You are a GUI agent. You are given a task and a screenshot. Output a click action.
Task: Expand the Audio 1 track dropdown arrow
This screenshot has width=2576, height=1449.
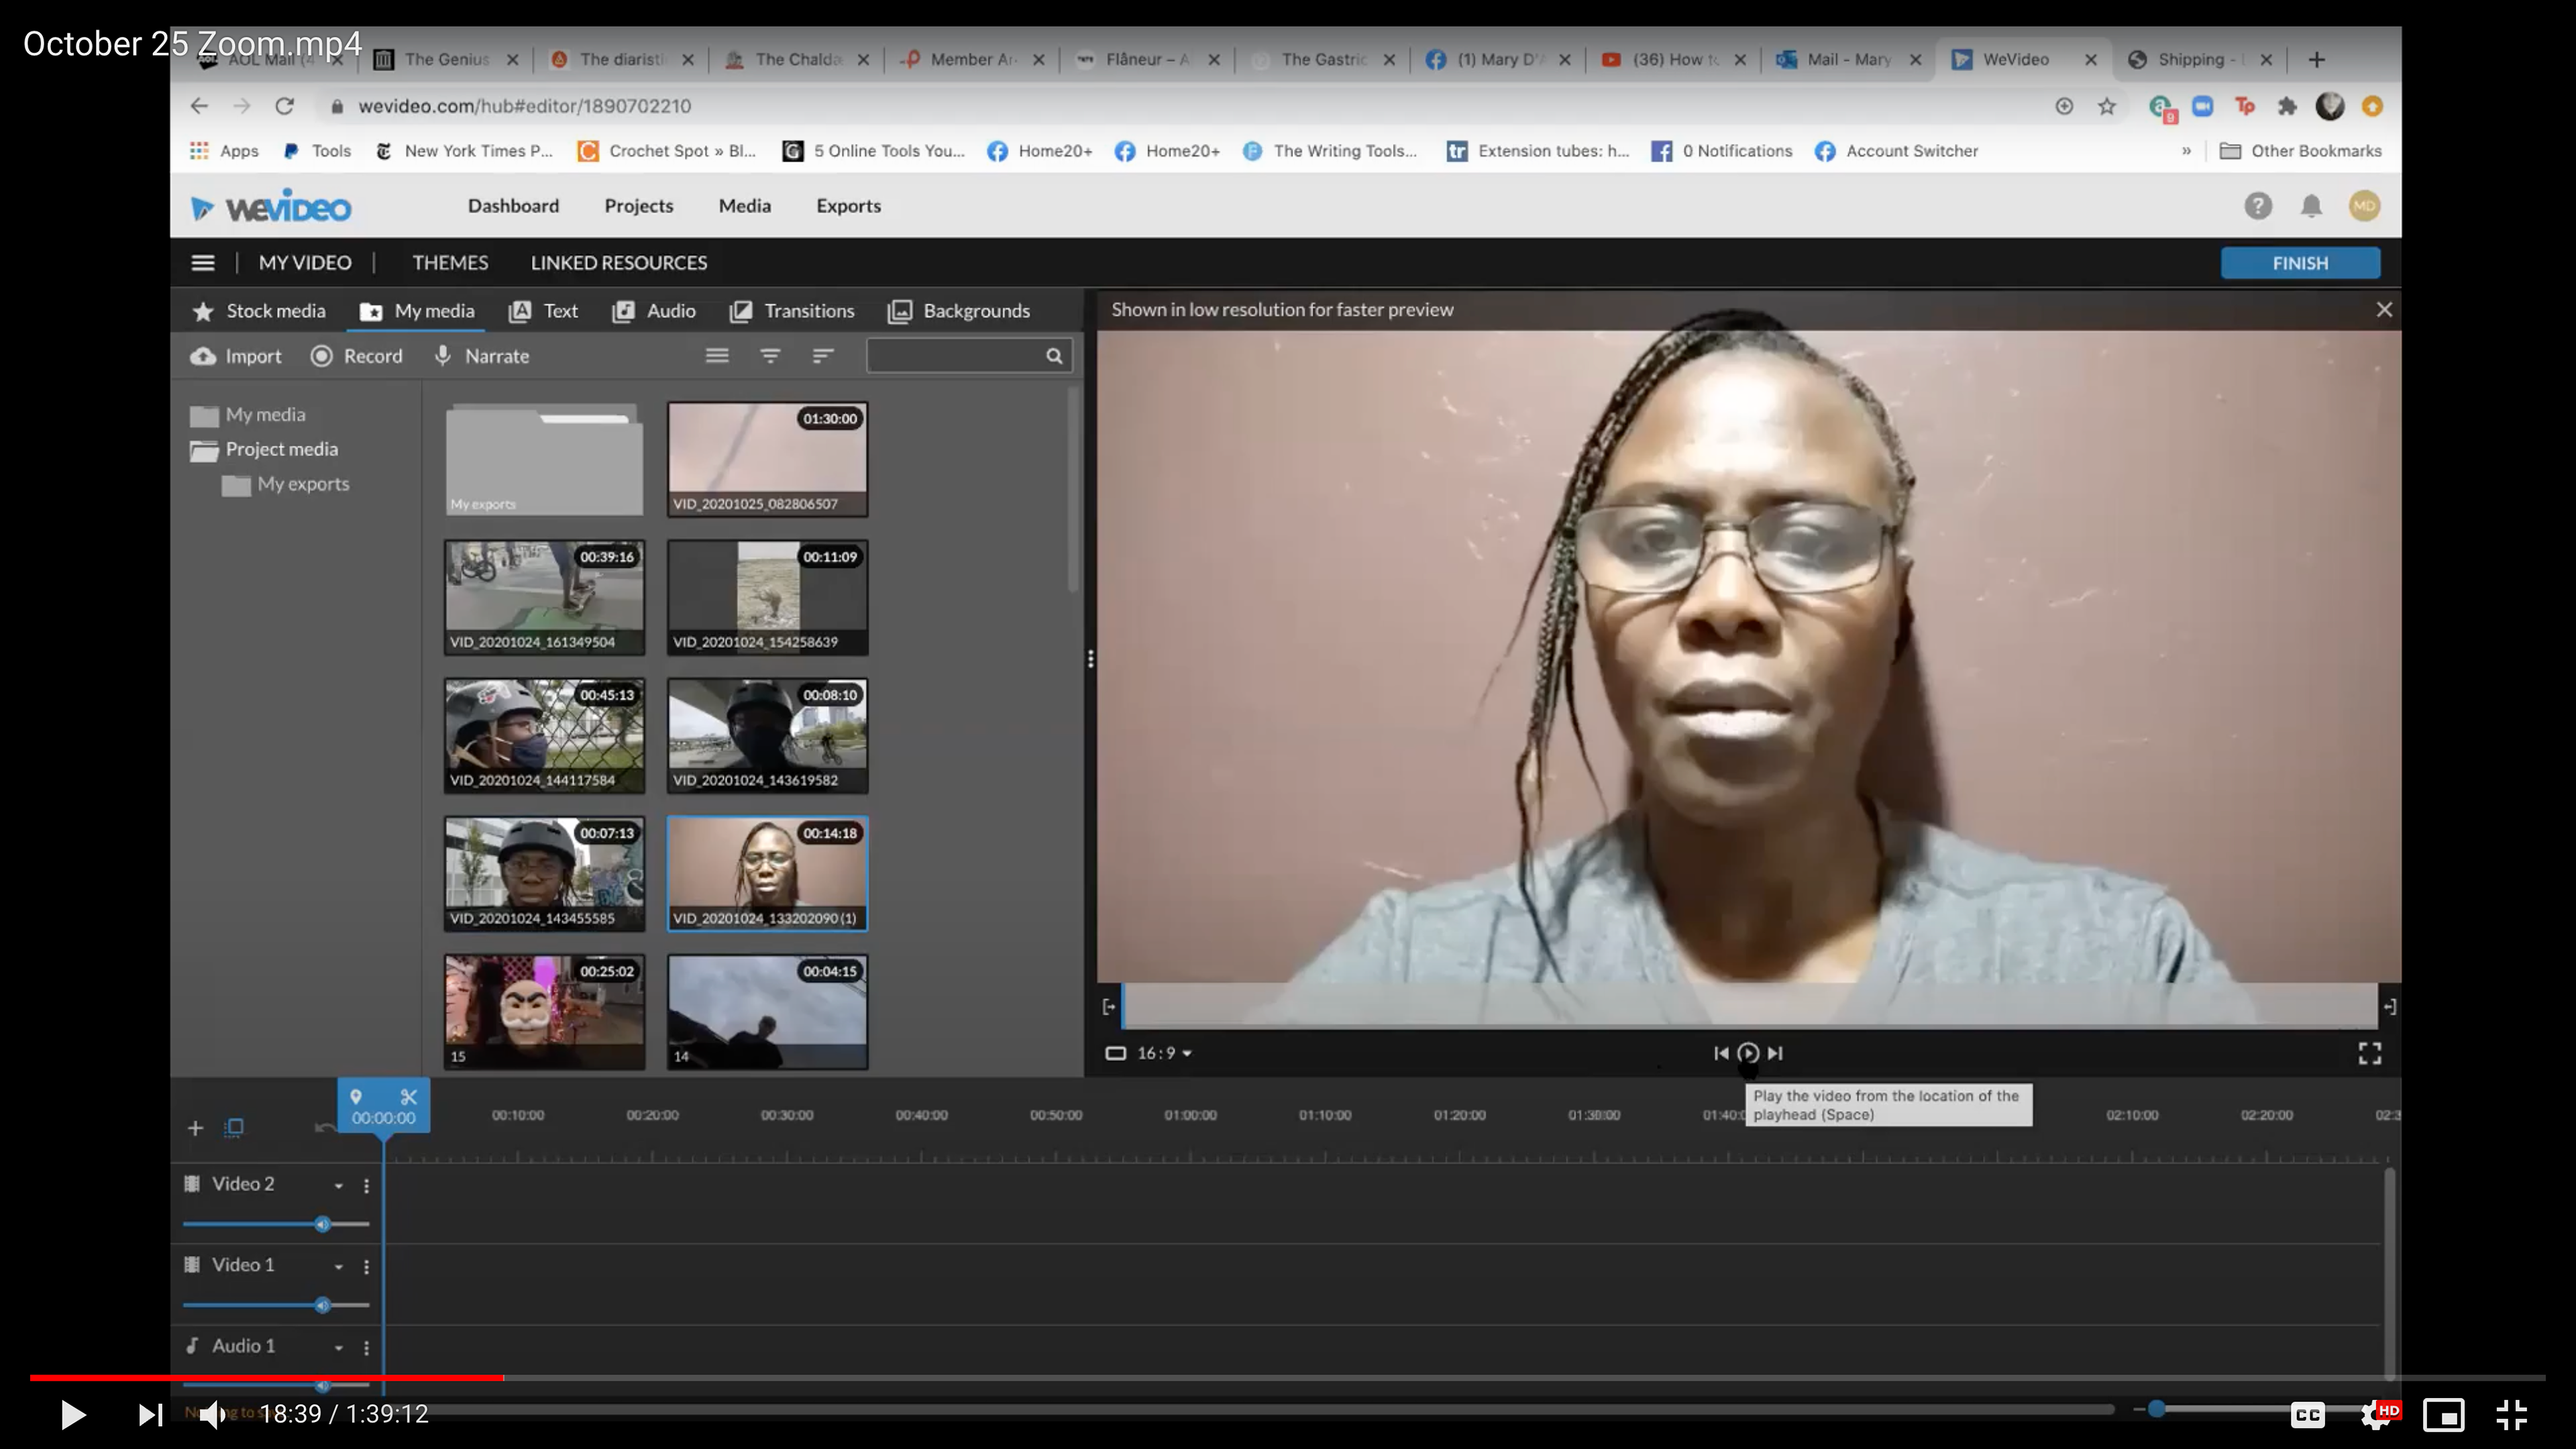pyautogui.click(x=339, y=1348)
